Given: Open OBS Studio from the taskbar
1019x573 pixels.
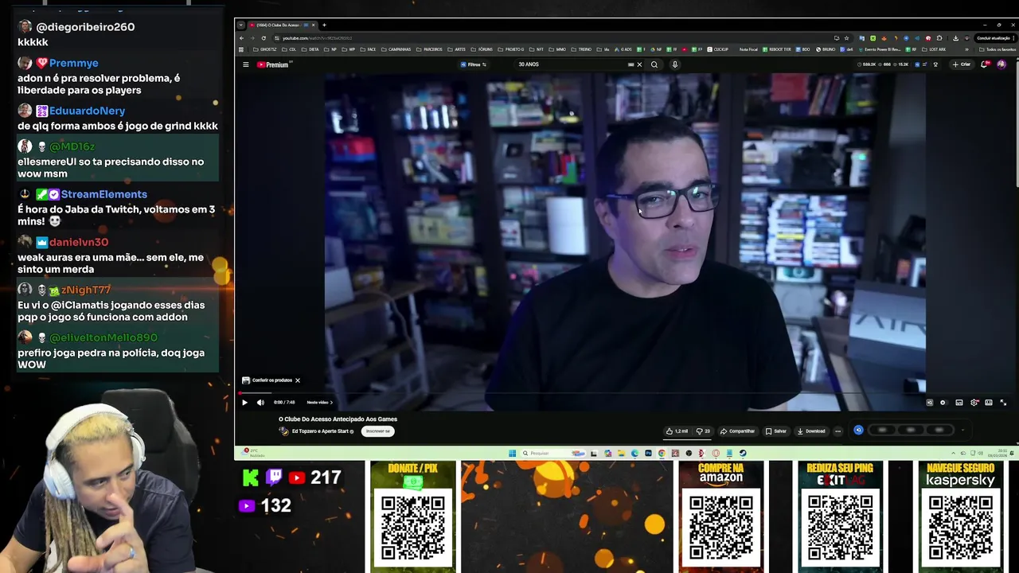Looking at the screenshot, I should coord(689,453).
